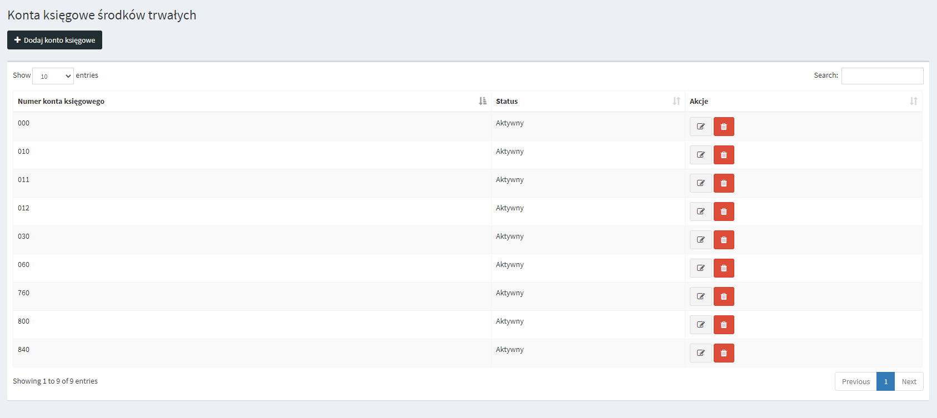937x418 pixels.
Task: Focus the Search input field
Action: point(882,76)
